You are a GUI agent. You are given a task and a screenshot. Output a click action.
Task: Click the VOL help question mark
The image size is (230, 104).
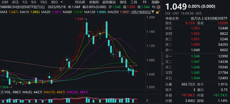coord(2,92)
